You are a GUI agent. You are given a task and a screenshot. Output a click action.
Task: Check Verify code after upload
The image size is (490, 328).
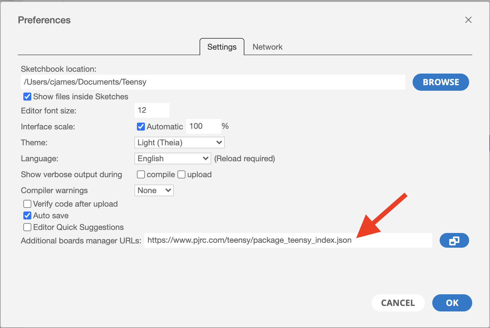[27, 204]
